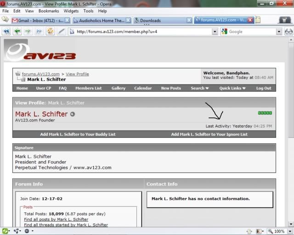Open the Widgets menu
The width and height of the screenshot is (294, 235).
coord(71,11)
